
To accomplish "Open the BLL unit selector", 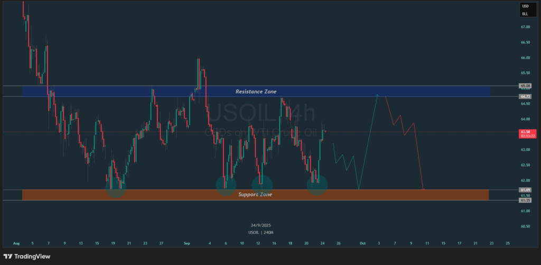I will pyautogui.click(x=525, y=14).
